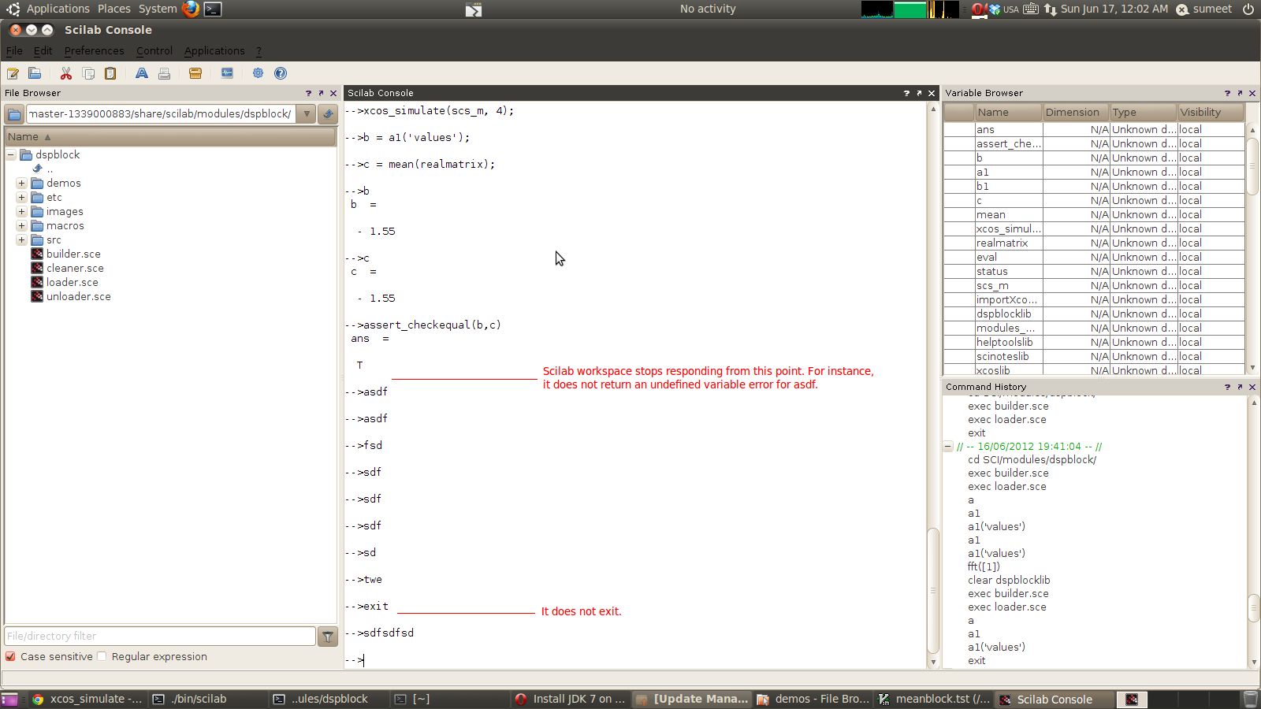Click File Browser select directory folder icon
This screenshot has height=709, width=1261.
[x=14, y=114]
